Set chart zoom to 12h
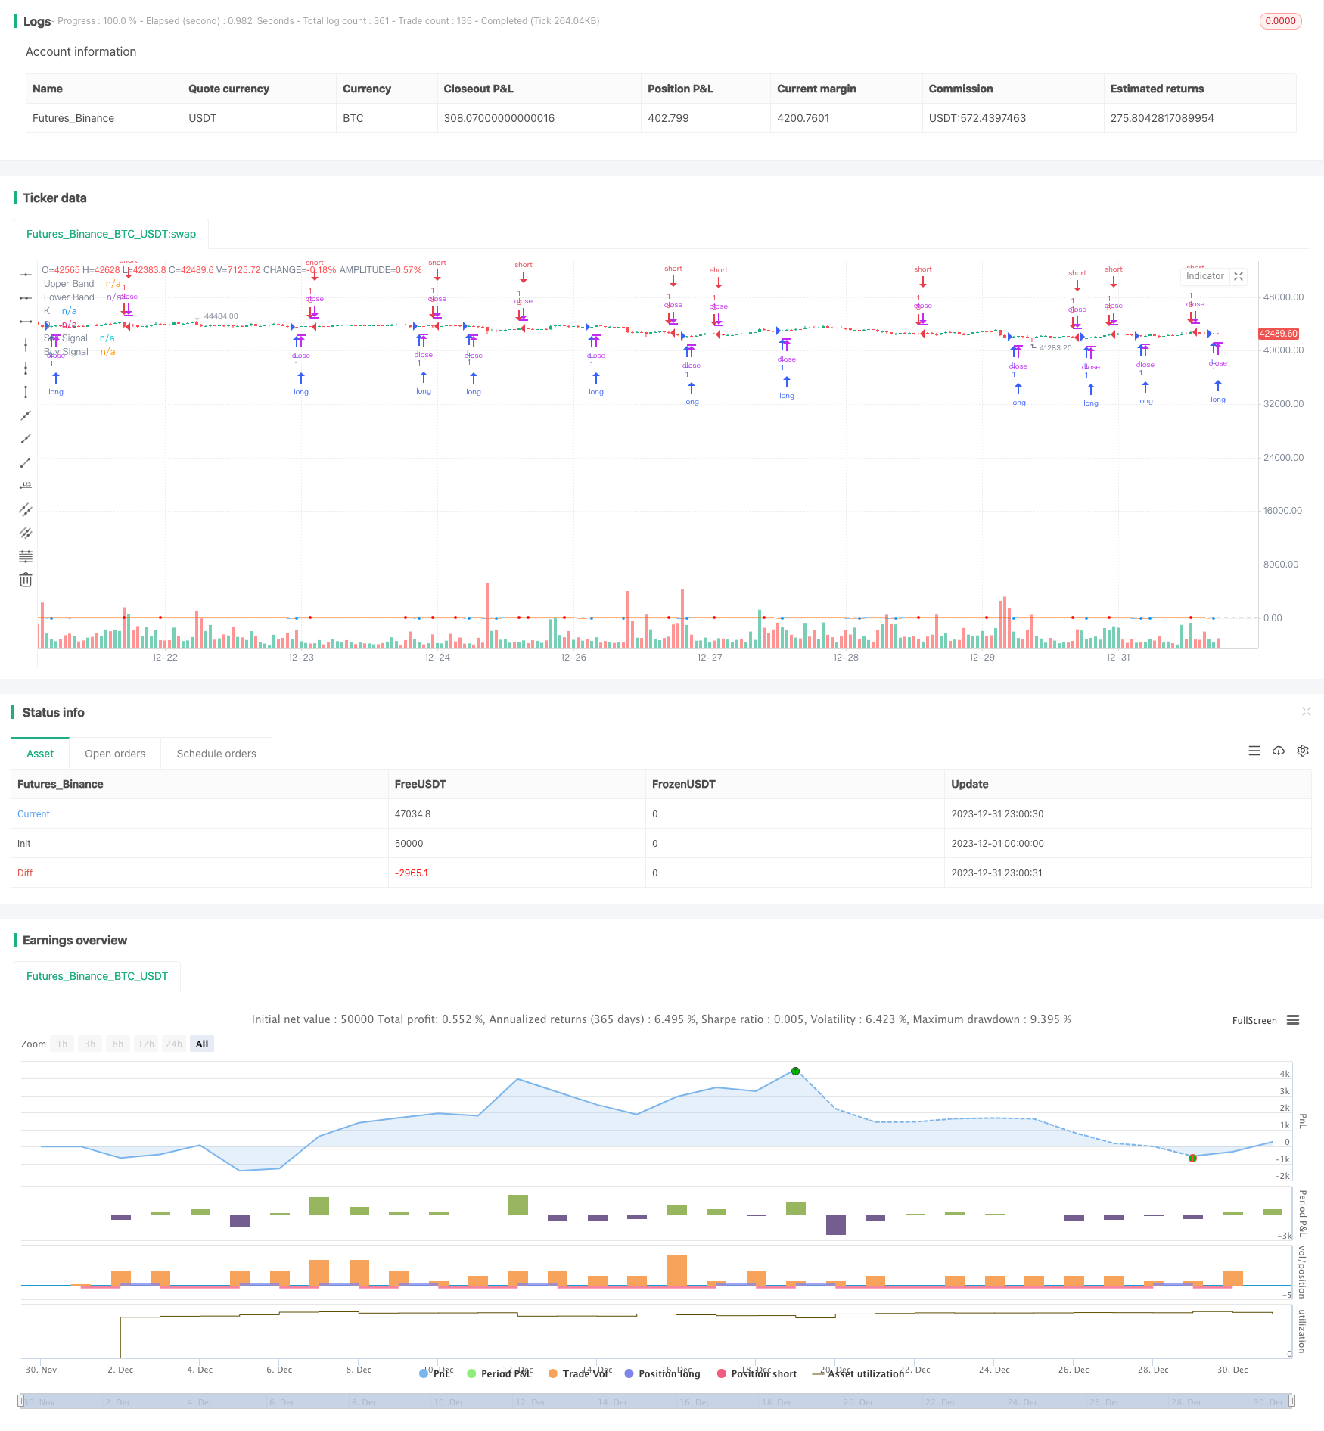Viewport: 1324px width, 1431px height. [146, 1044]
